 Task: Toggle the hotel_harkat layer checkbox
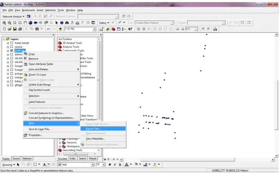[12, 43]
